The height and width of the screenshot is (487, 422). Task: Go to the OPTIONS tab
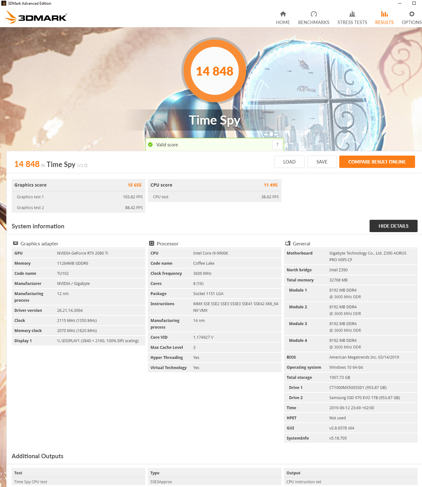[412, 18]
